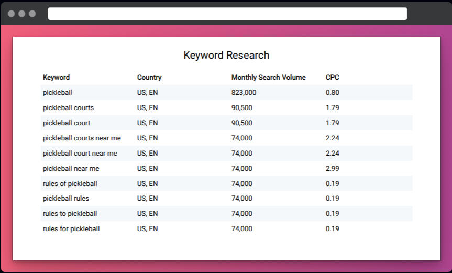Select the 0.80 CPC value
Viewport: 452px width, 273px height.
[332, 93]
